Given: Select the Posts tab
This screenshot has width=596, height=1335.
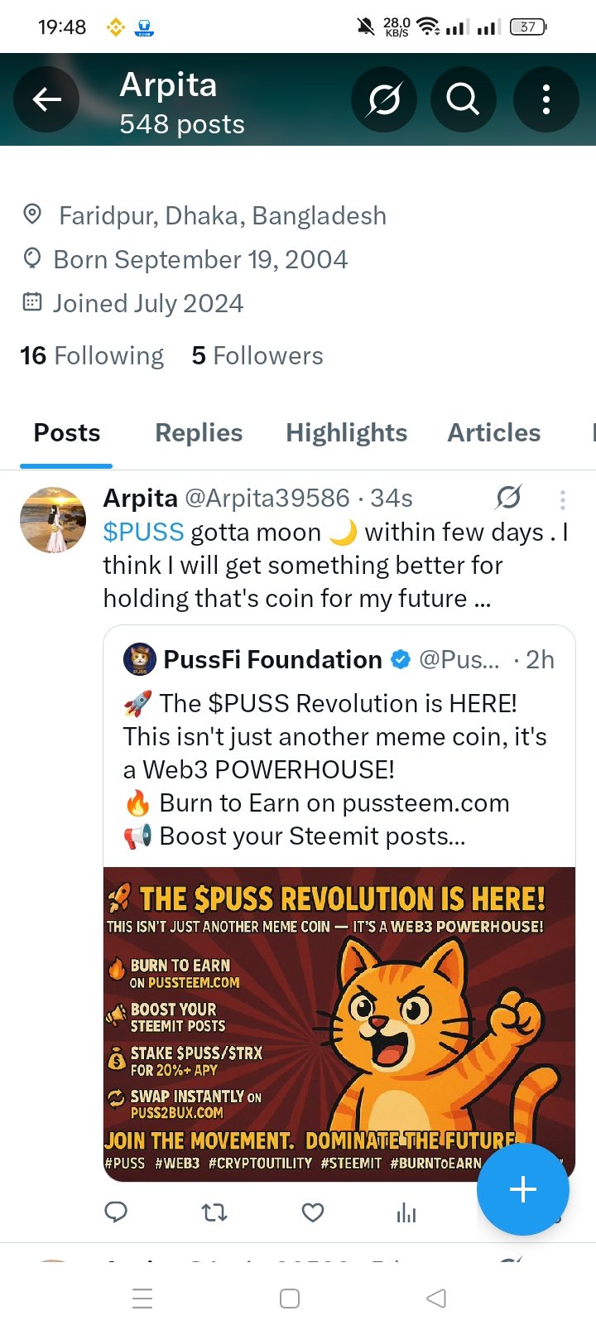Looking at the screenshot, I should [x=67, y=433].
